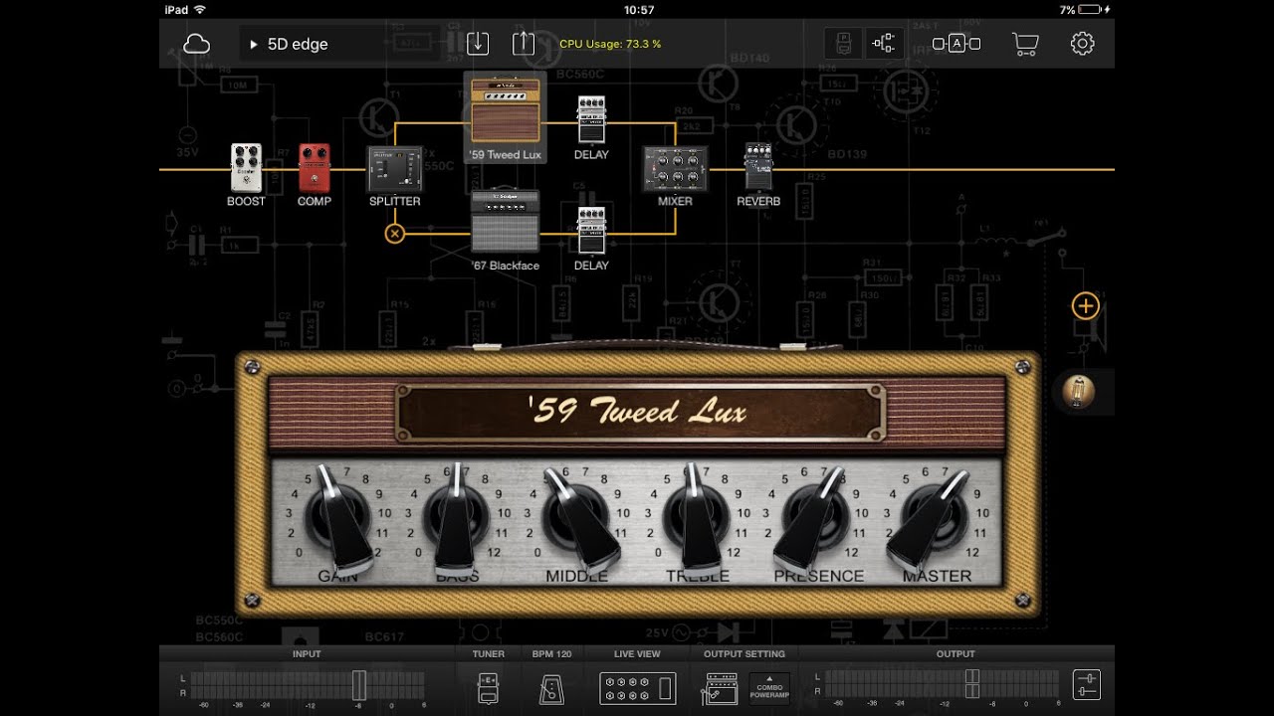
Task: Click the orange X bypass node
Action: point(395,234)
